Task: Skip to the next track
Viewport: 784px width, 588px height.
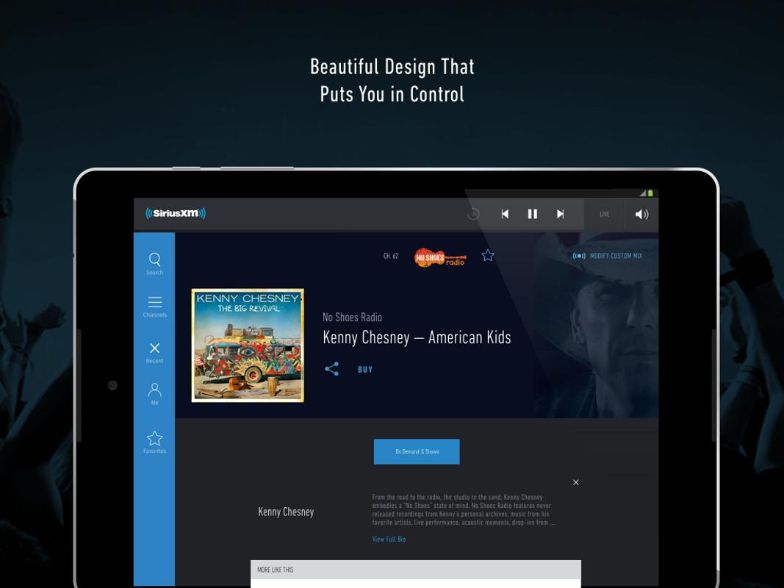Action: [560, 214]
